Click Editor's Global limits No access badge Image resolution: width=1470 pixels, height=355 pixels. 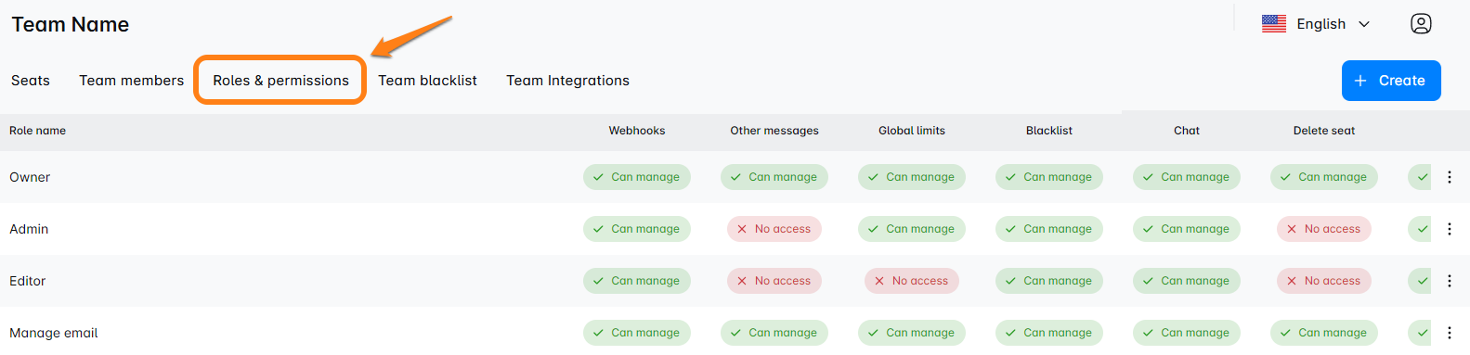(x=912, y=281)
